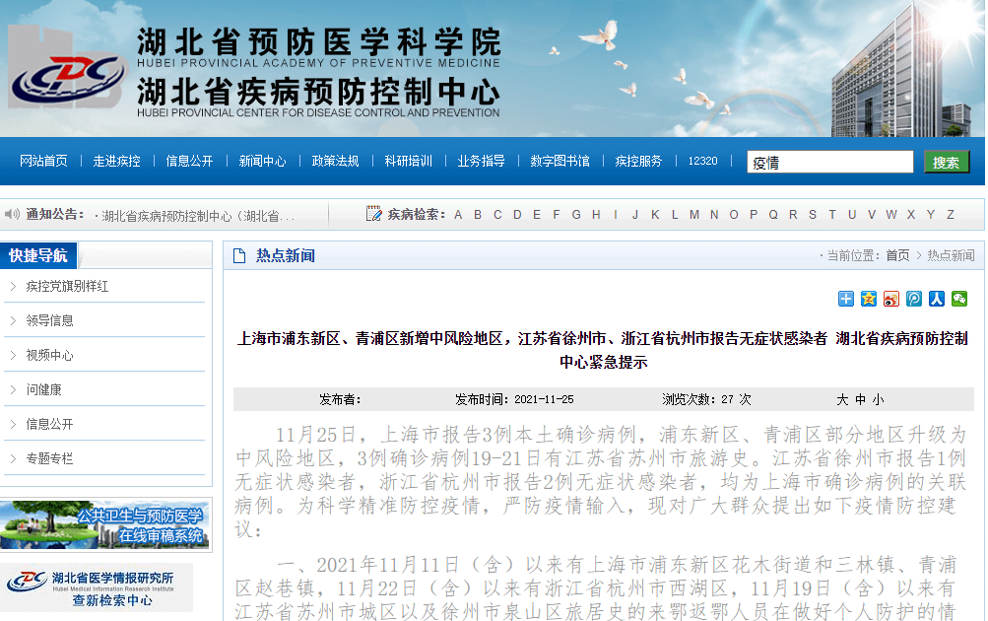This screenshot has height=621, width=988.
Task: Click 浏览次数: 27 次 text
Action: (706, 400)
